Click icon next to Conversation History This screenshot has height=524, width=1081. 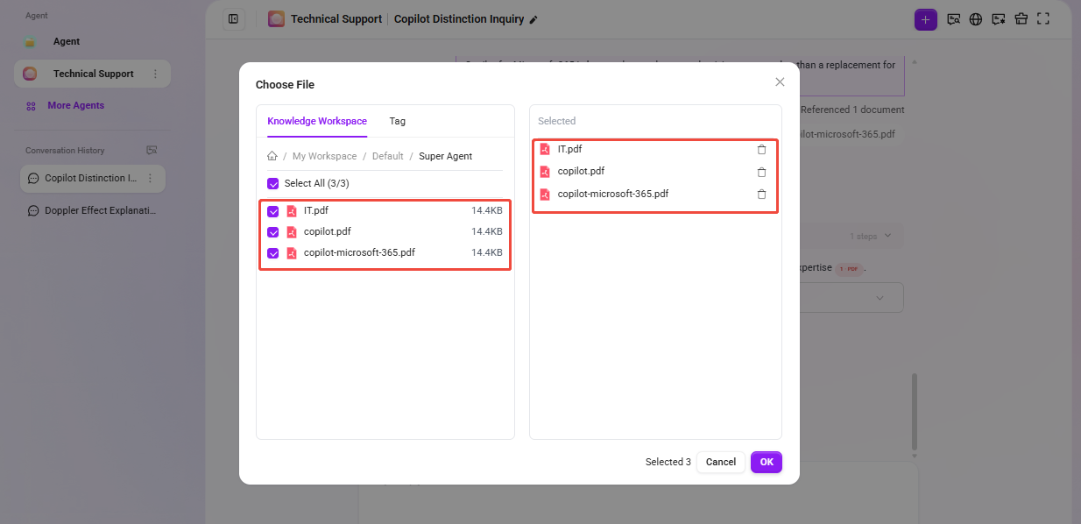152,151
